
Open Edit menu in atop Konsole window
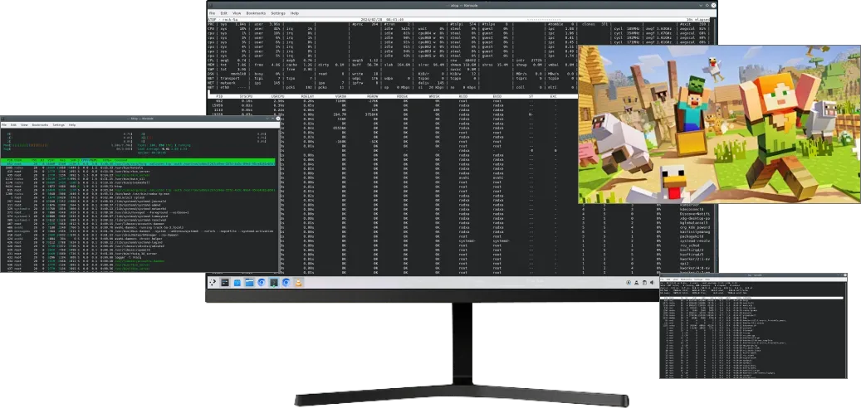point(224,12)
